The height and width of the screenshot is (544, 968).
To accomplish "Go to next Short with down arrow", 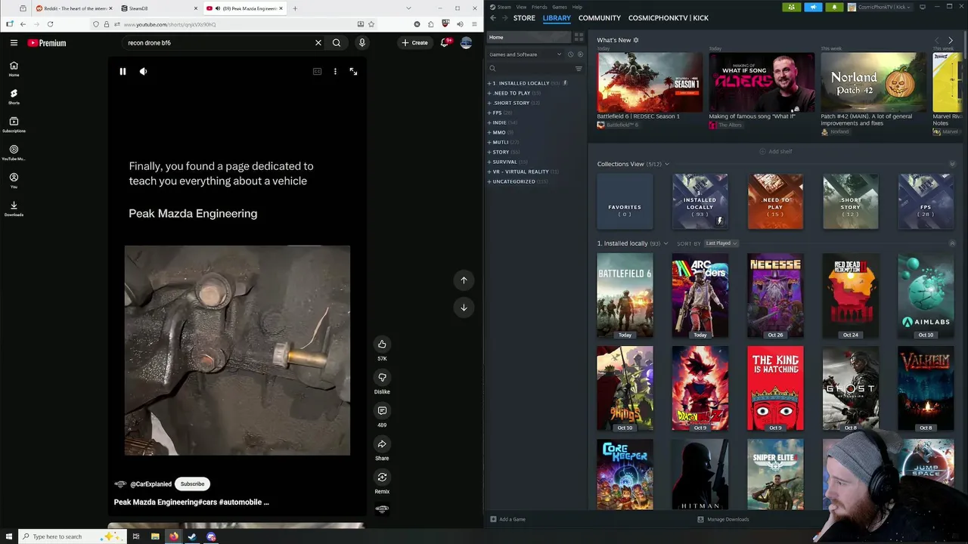I will 464,308.
